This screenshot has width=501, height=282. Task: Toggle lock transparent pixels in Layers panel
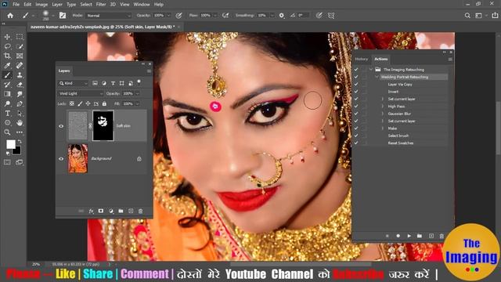[x=72, y=103]
